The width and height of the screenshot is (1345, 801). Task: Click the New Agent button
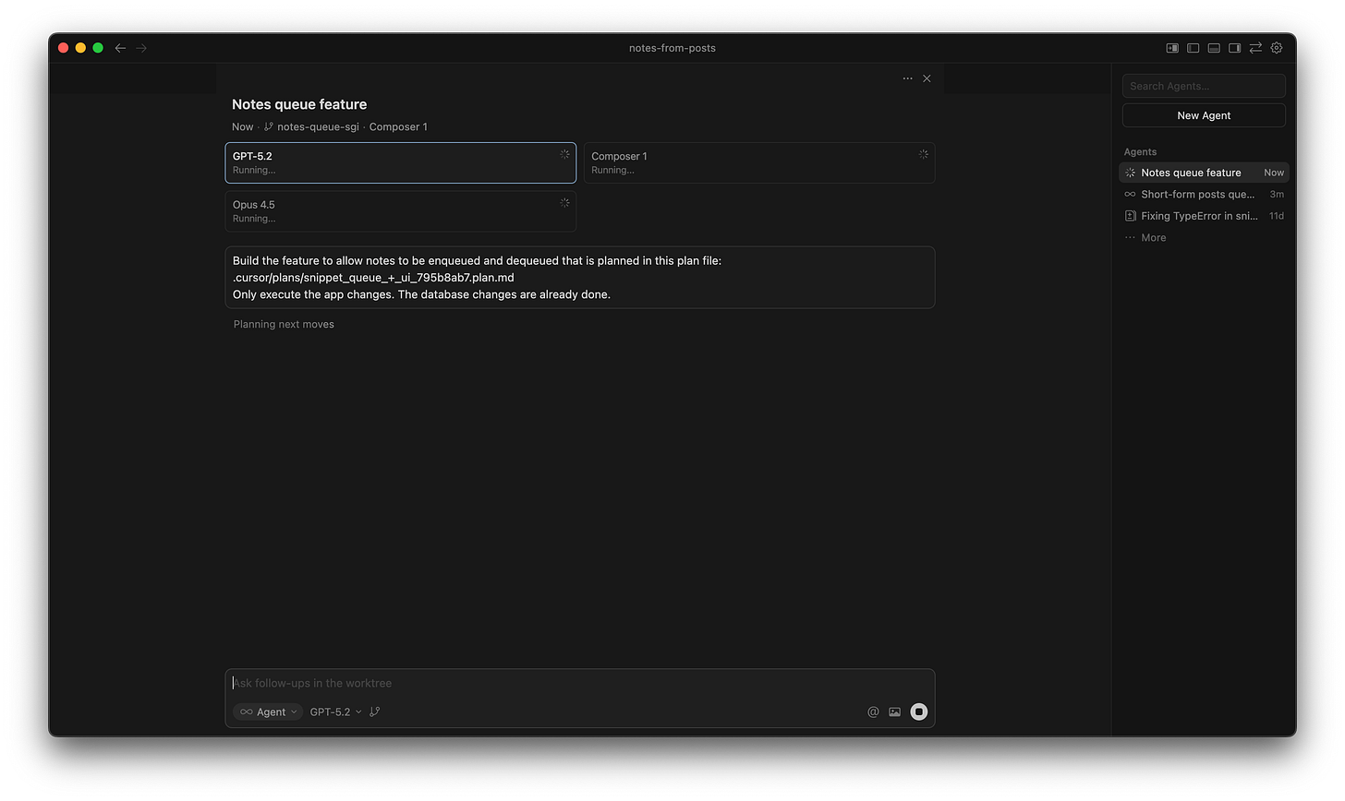1204,115
